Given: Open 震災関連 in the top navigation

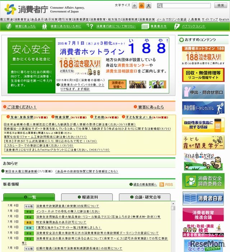Looking at the screenshot, I should 6,19.
